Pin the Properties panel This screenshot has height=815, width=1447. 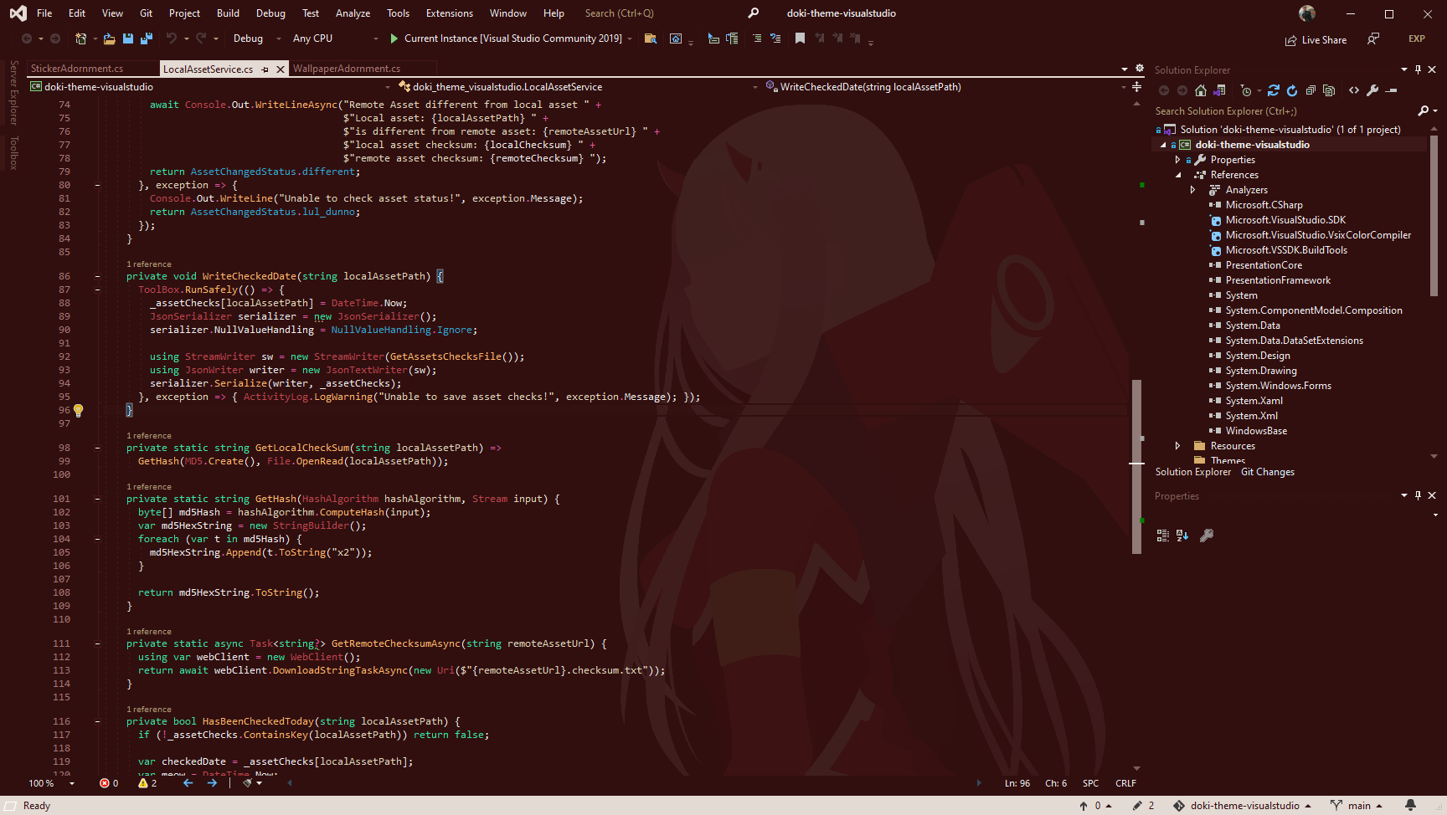point(1418,495)
